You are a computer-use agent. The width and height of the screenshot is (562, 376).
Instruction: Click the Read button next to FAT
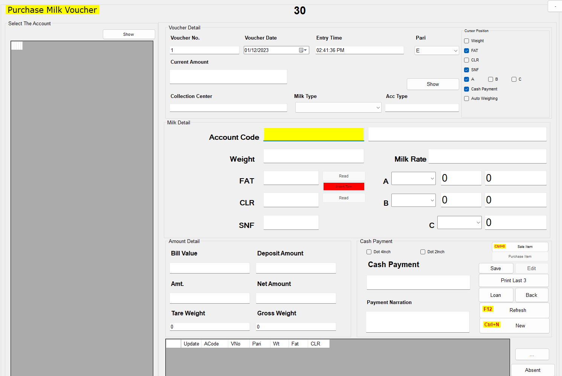click(344, 176)
